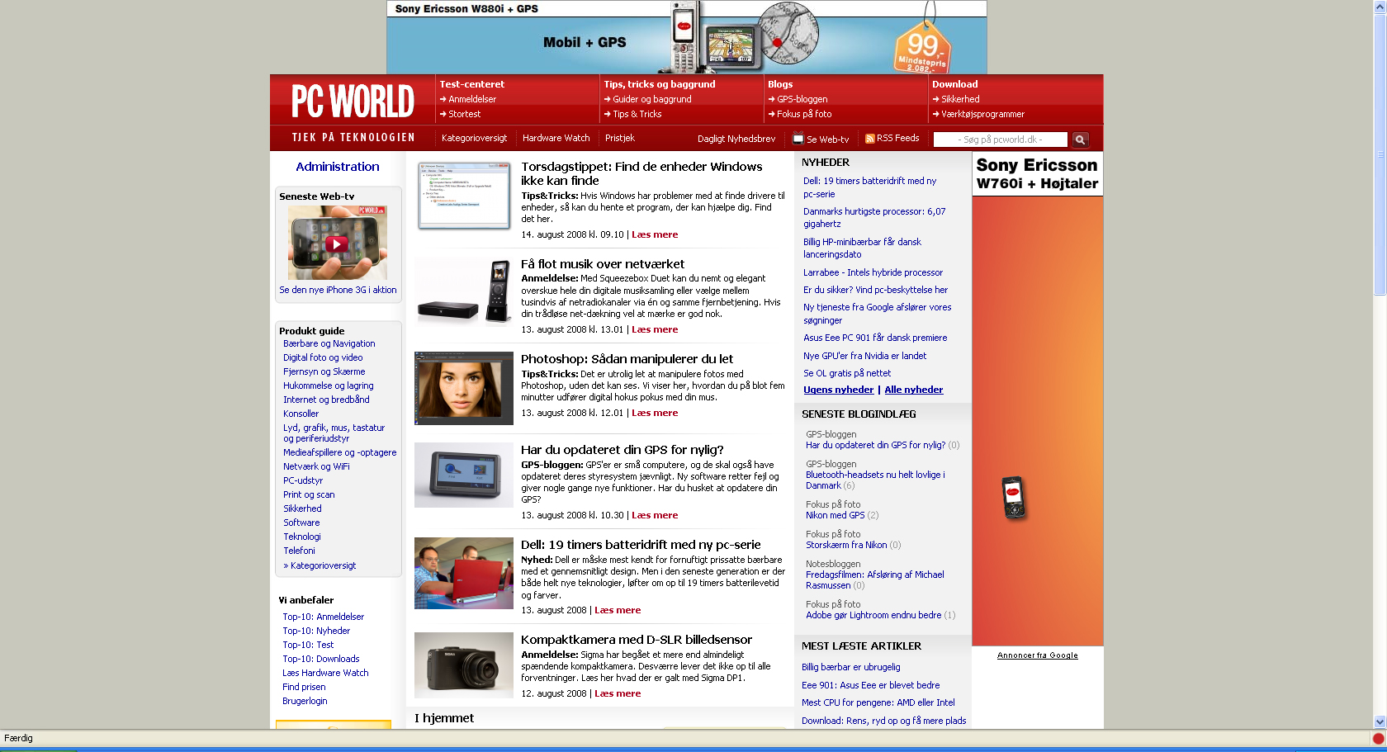The width and height of the screenshot is (1387, 752).
Task: Click the PC World logo
Action: tap(353, 102)
